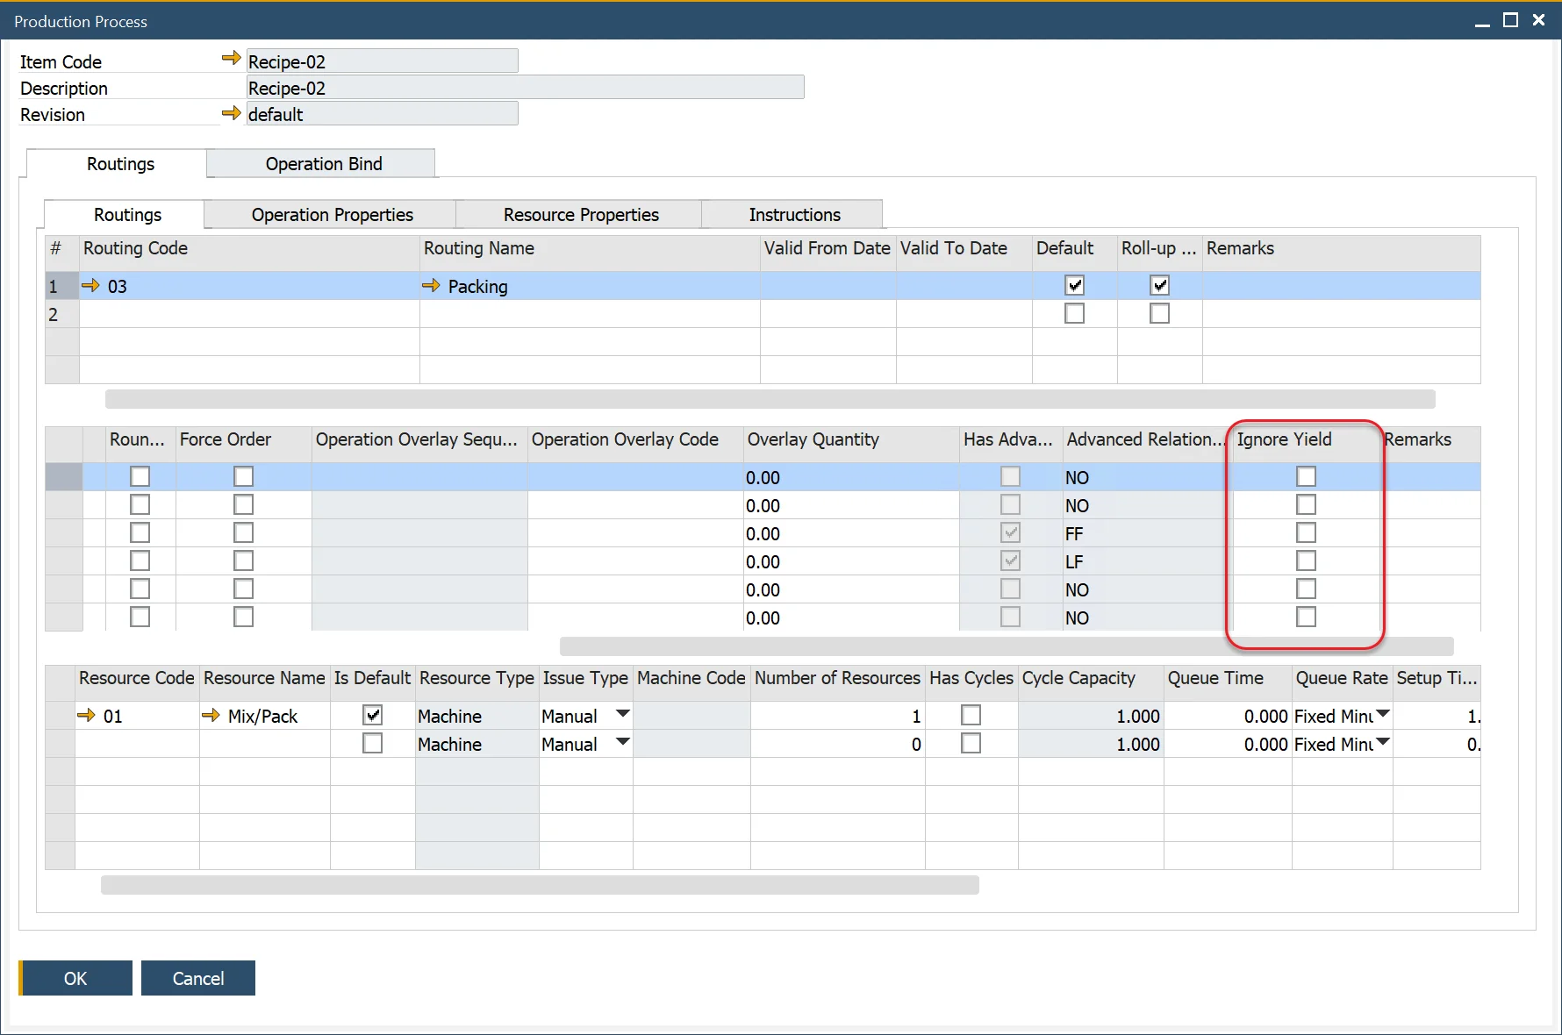Open the Resource Properties tab

click(x=580, y=215)
